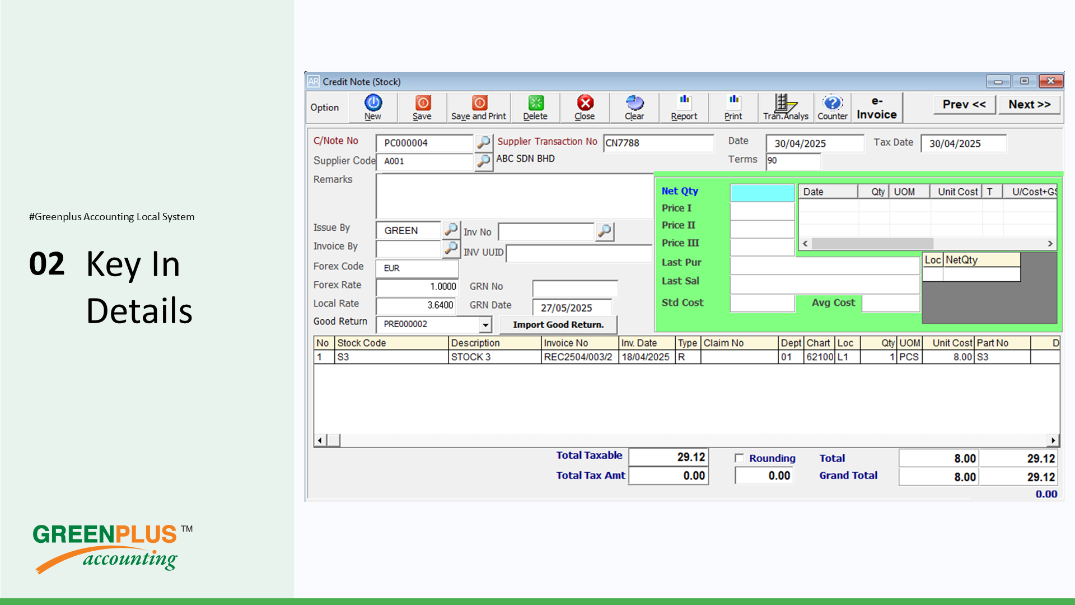Click the Total Tax Amt field
Viewport: 1075px width, 605px height.
669,476
